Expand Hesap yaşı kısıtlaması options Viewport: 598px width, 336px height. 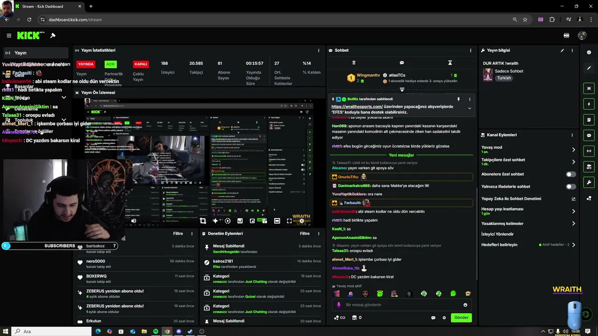[574, 211]
